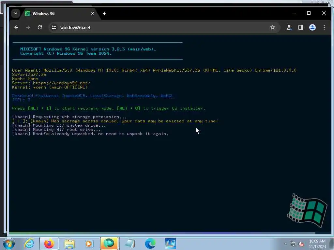Image resolution: width=334 pixels, height=250 pixels.
Task: Close the Chrome window
Action: click(x=324, y=13)
